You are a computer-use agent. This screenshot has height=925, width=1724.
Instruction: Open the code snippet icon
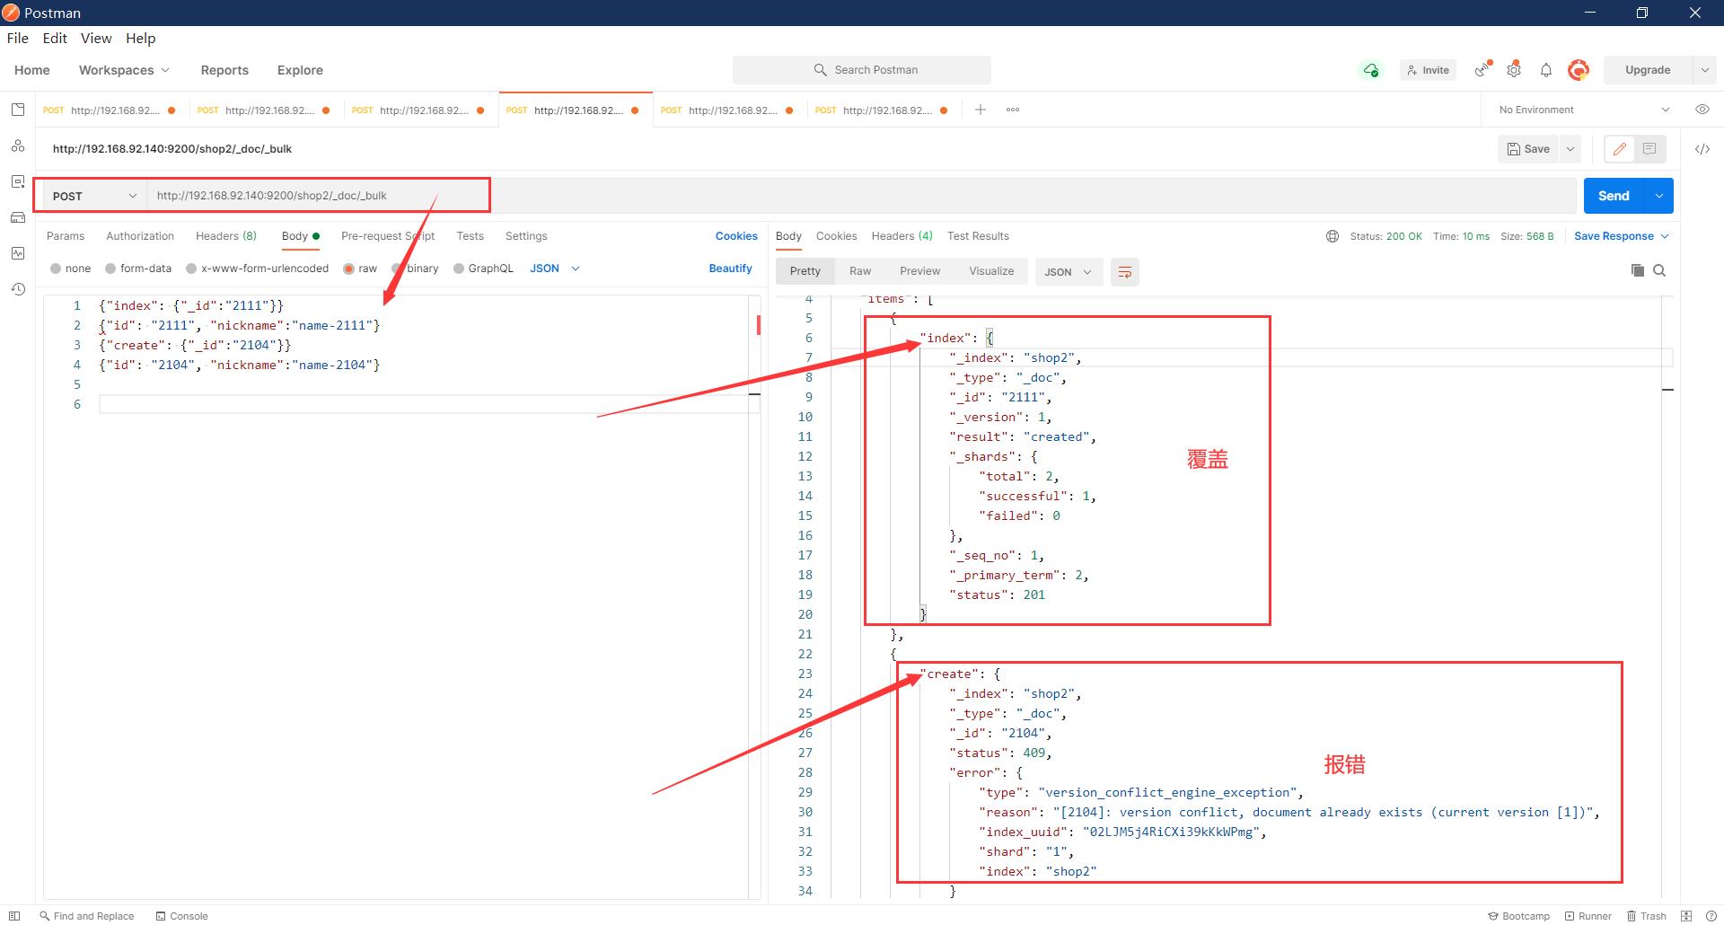pos(1702,149)
